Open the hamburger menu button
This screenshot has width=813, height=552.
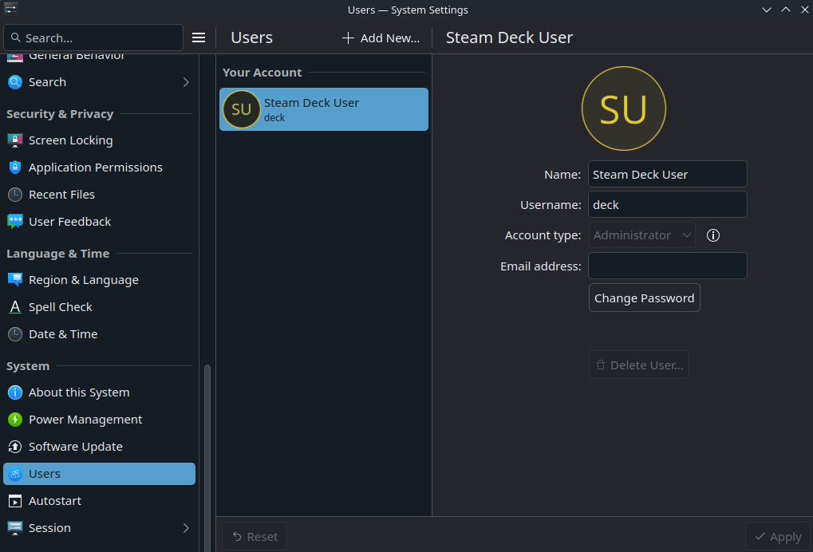(199, 37)
